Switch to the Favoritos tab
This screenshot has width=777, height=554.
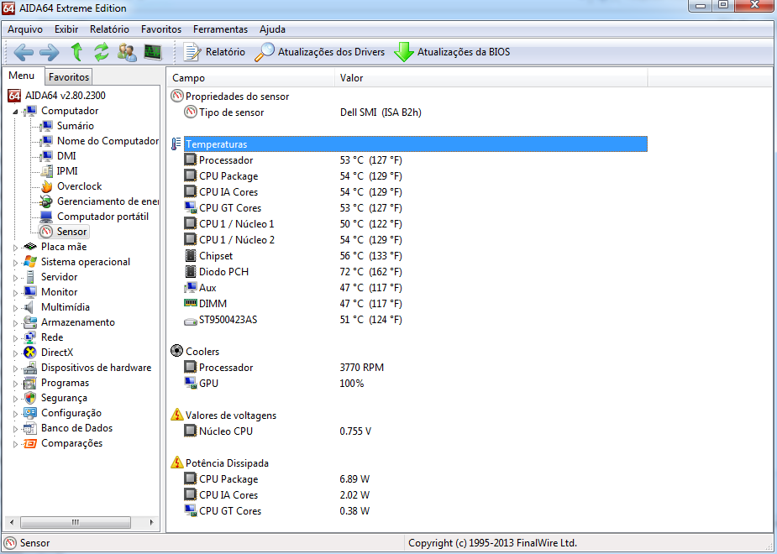[x=69, y=77]
